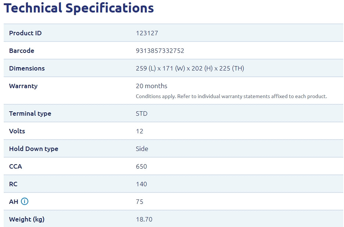Click the dimensions value text
The width and height of the screenshot is (344, 227).
(x=190, y=68)
